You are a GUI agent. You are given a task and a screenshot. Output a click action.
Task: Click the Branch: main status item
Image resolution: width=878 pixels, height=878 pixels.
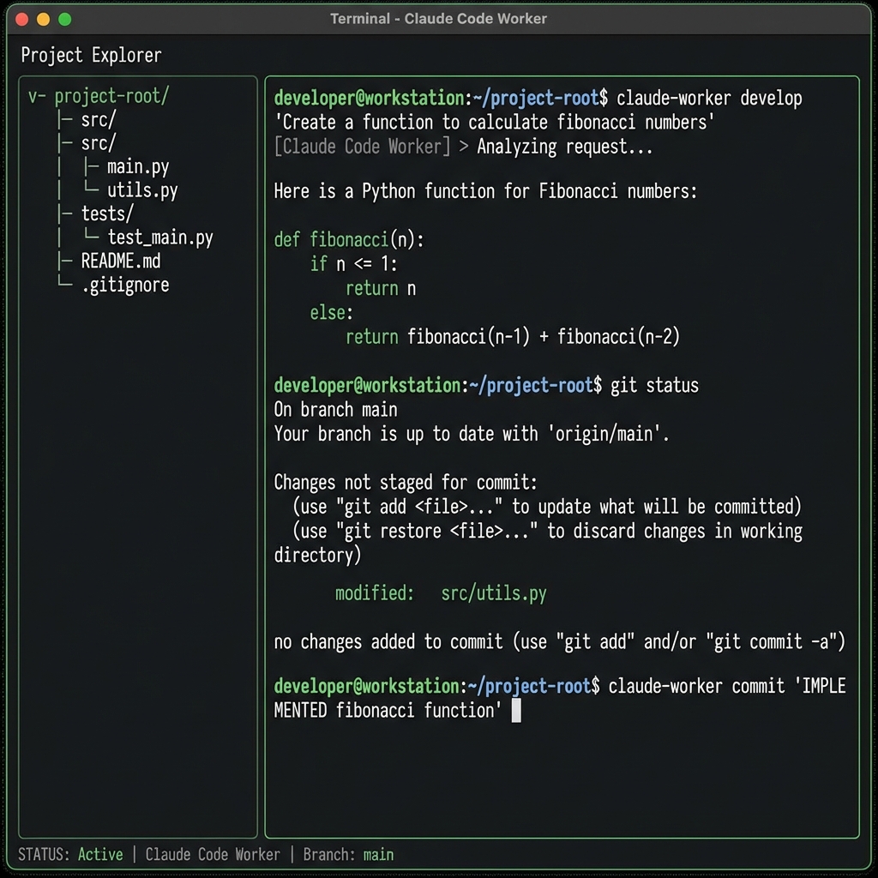click(348, 855)
